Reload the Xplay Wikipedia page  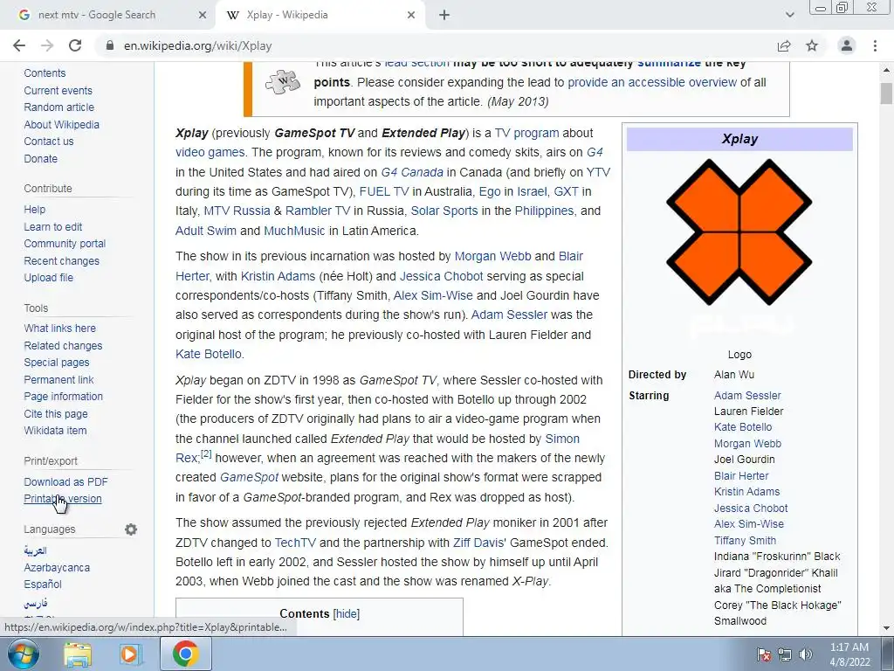pos(75,45)
